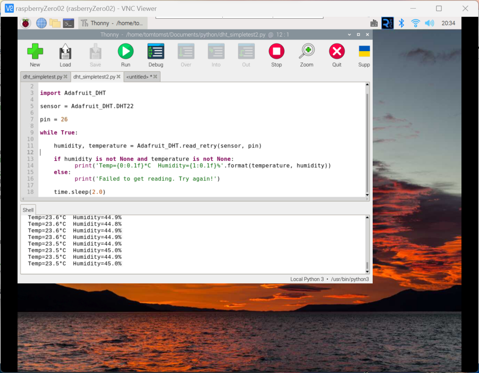This screenshot has height=373, width=479.
Task: Click the Step Over icon
Action: pos(186,52)
